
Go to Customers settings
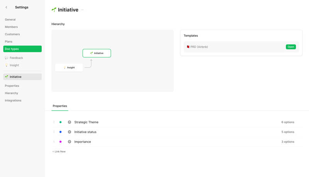pyautogui.click(x=12, y=34)
